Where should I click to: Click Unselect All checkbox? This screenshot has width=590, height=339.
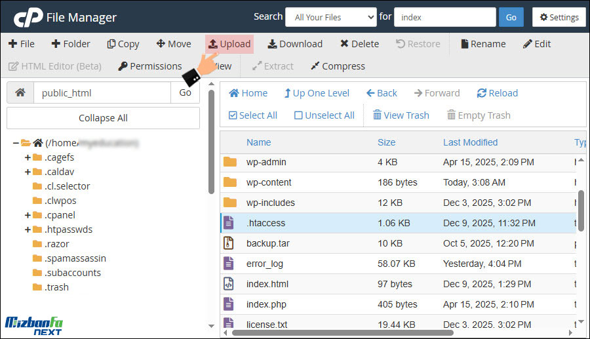298,115
